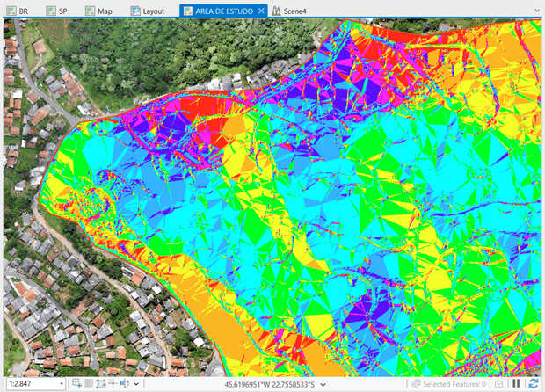Expand the arrow next to navigation tools
The height and width of the screenshot is (392, 545).
pos(136,384)
